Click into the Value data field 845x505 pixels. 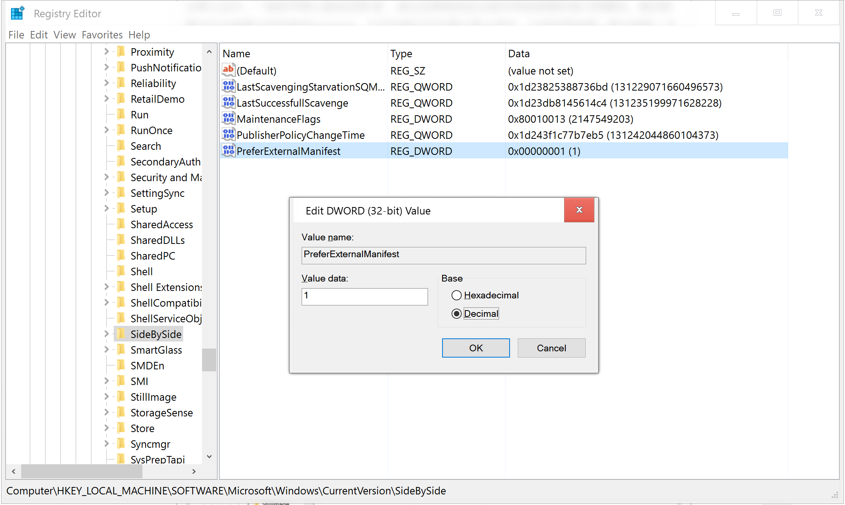pyautogui.click(x=364, y=296)
